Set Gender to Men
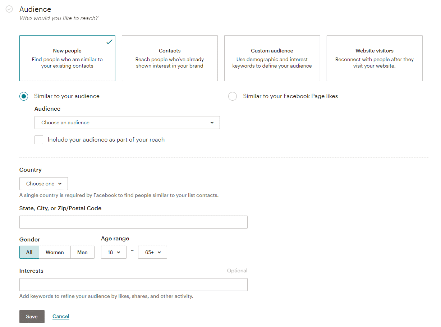The height and width of the screenshot is (327, 441). (82, 252)
